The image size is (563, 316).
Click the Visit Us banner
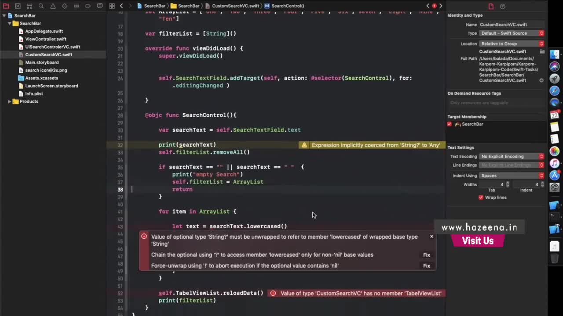478,241
